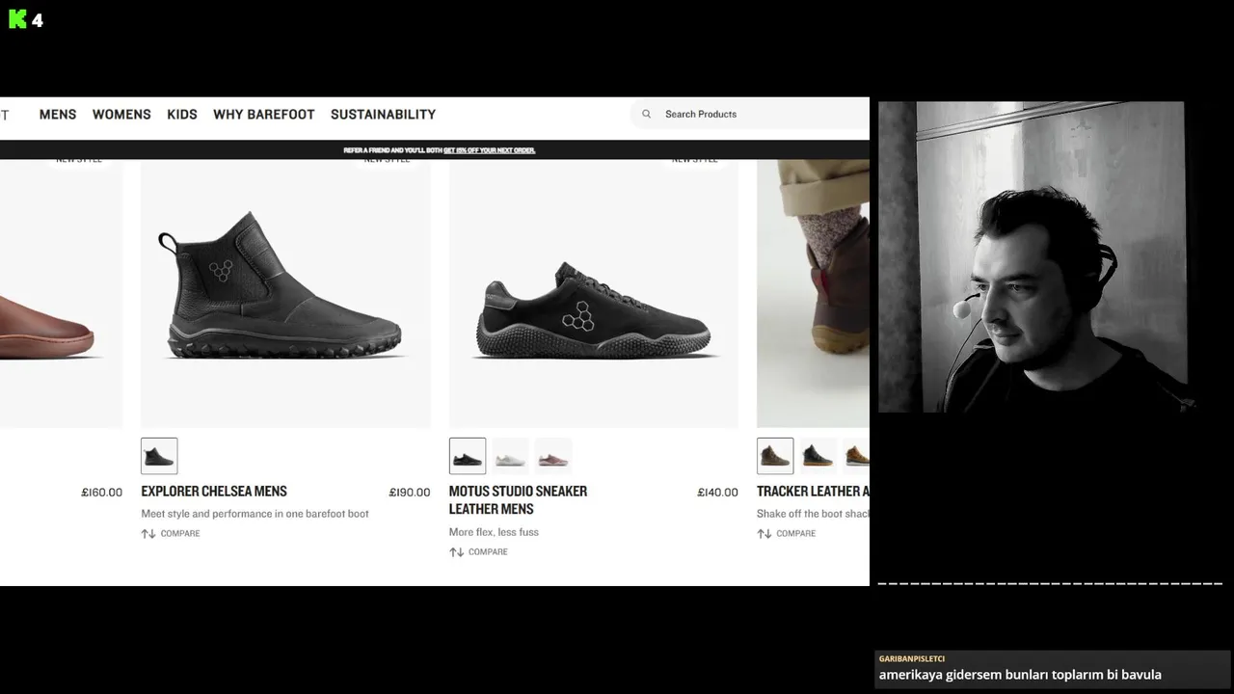Open the MENS menu
The height and width of the screenshot is (694, 1234).
[58, 114]
